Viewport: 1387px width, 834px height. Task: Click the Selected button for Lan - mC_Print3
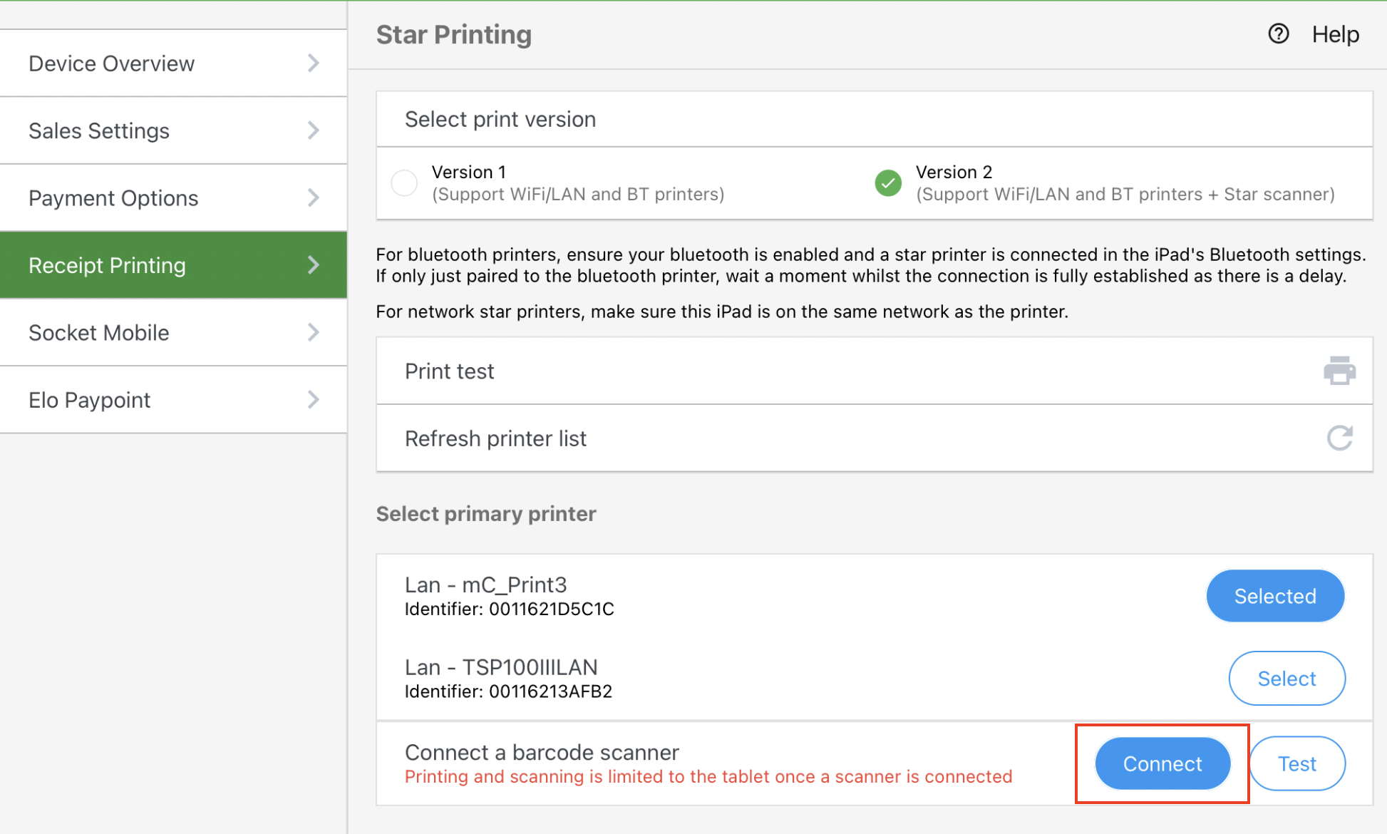(x=1275, y=596)
